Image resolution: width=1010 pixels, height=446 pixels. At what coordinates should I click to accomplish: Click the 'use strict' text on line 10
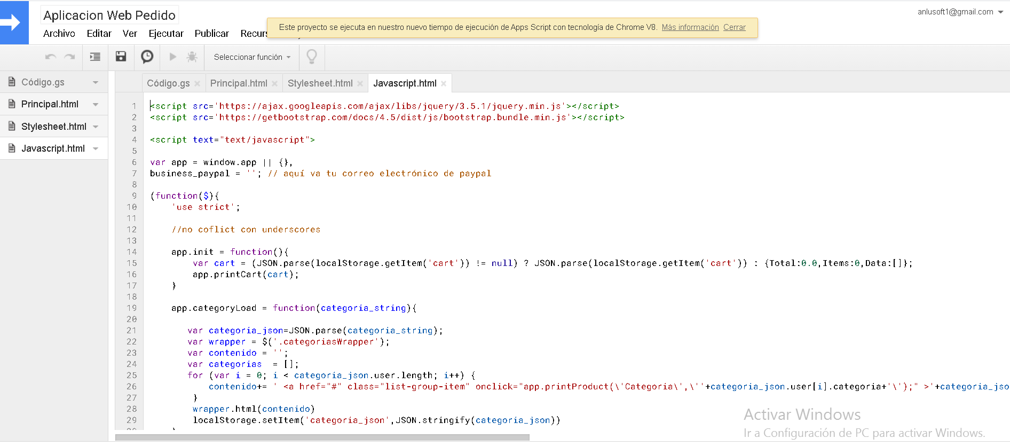tap(203, 207)
